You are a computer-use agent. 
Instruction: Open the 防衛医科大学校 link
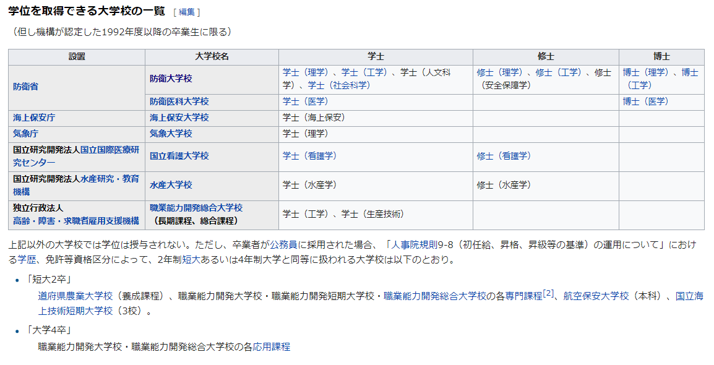[179, 101]
